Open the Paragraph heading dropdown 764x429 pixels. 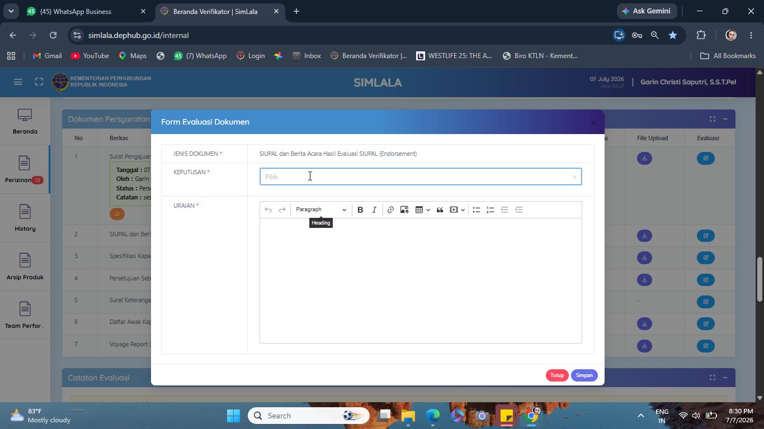click(320, 210)
